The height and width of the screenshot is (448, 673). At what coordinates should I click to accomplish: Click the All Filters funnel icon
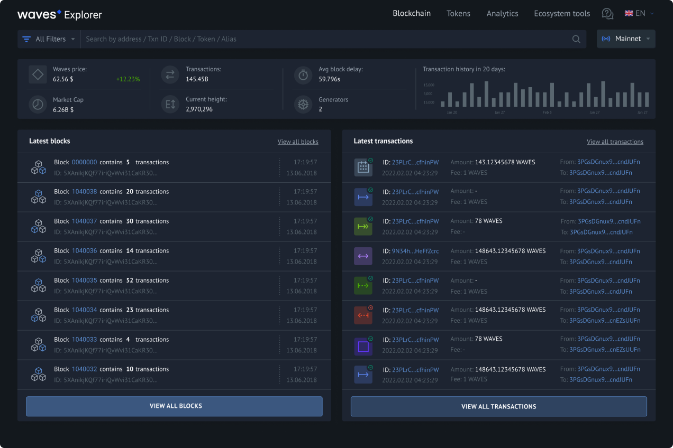coord(26,39)
